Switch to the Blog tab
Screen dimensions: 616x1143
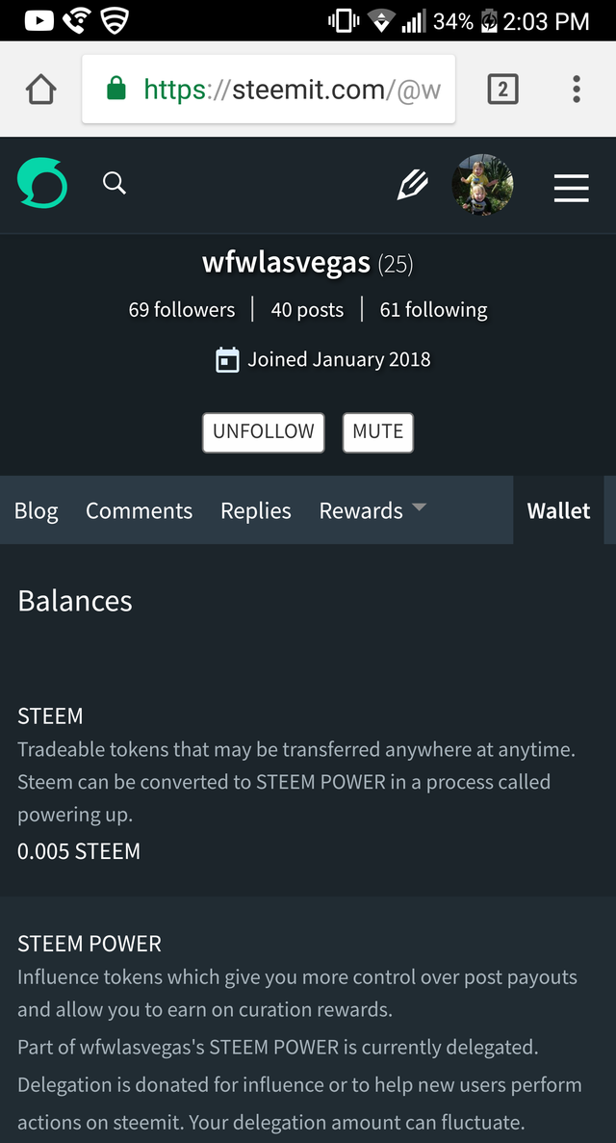(x=37, y=511)
